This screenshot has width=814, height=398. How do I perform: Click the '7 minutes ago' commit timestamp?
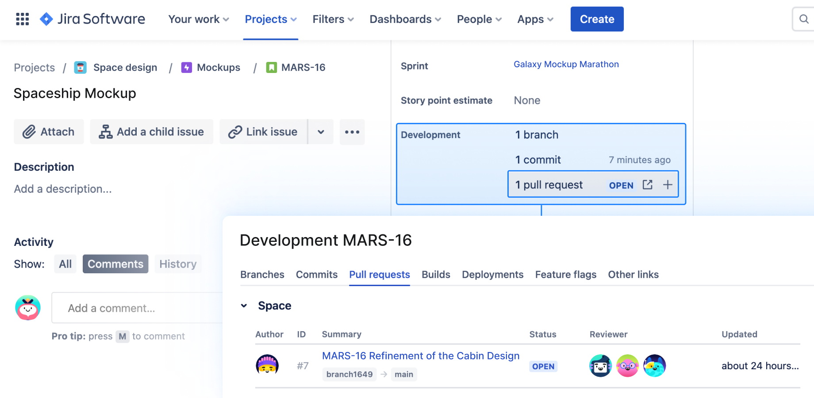click(x=640, y=160)
